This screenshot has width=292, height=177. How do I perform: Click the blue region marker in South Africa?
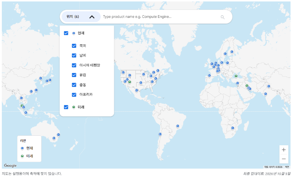pos(233,128)
